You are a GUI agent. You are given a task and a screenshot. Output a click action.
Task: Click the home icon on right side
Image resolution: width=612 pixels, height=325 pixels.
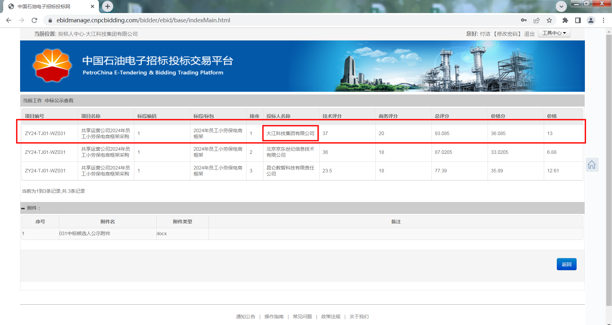[x=592, y=165]
